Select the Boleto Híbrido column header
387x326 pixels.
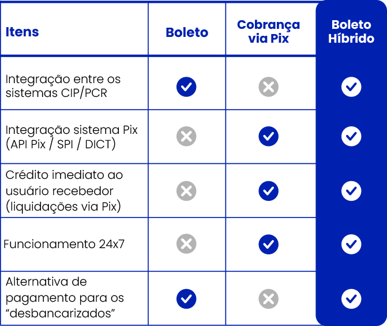click(x=351, y=31)
